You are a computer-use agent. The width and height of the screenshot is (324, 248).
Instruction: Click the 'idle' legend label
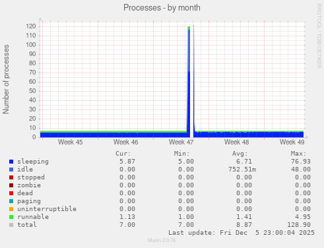click(25, 170)
